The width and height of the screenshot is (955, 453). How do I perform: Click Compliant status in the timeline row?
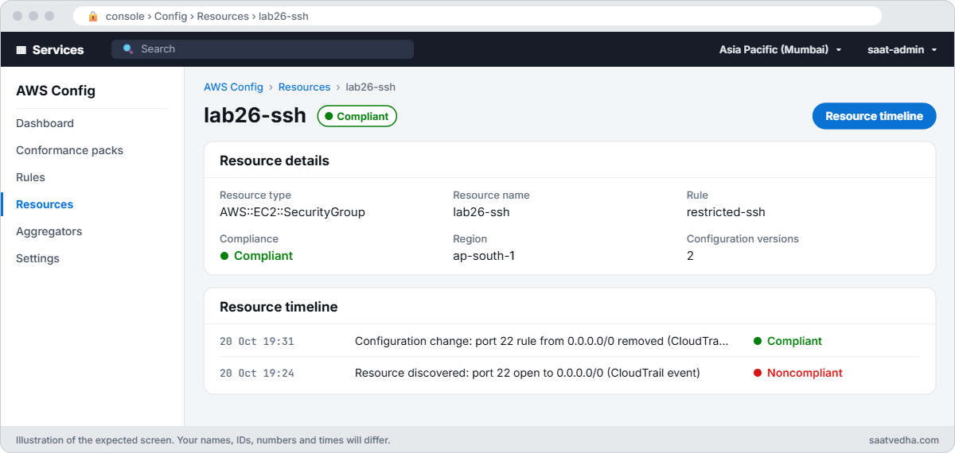788,341
